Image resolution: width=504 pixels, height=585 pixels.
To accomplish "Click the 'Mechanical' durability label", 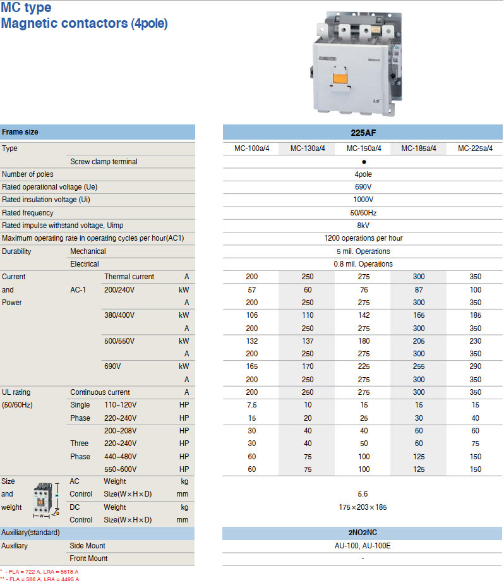I will 88,251.
